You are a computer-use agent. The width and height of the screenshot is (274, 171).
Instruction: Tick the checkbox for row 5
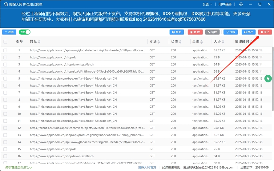pyautogui.click(x=5, y=78)
